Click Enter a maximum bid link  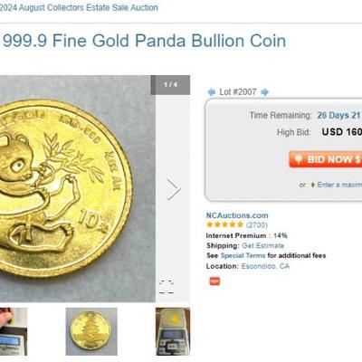339,185
